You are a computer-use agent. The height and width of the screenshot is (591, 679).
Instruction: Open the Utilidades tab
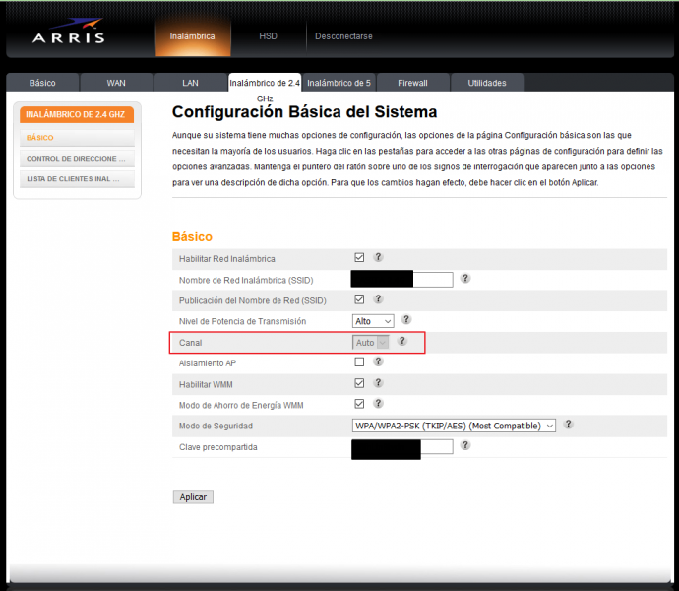487,83
